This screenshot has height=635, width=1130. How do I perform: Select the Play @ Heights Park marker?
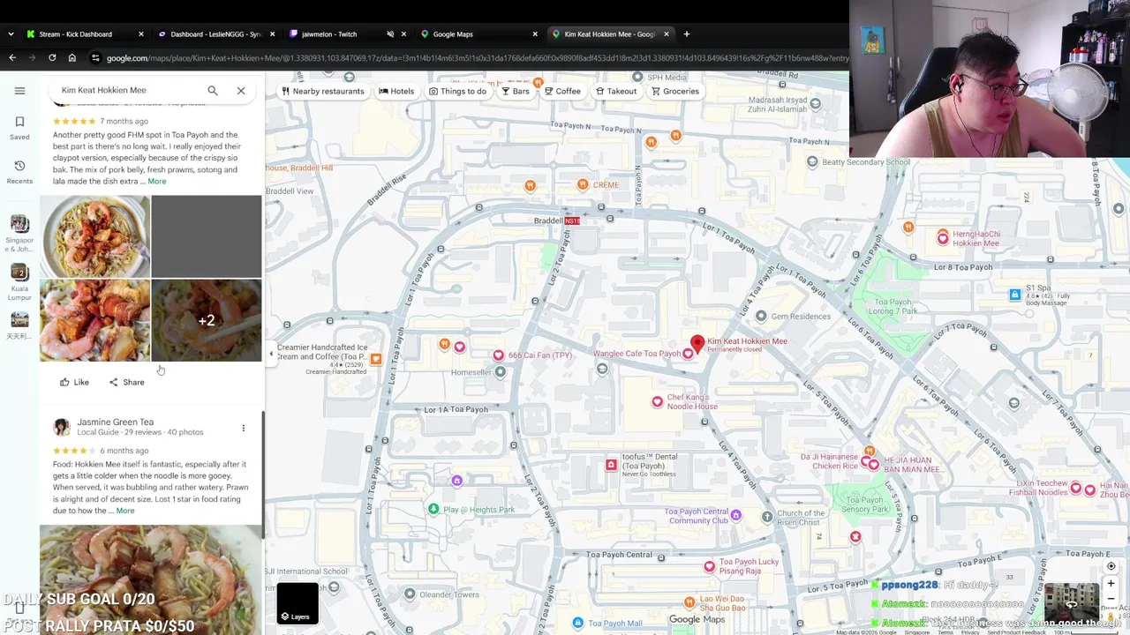pyautogui.click(x=433, y=509)
